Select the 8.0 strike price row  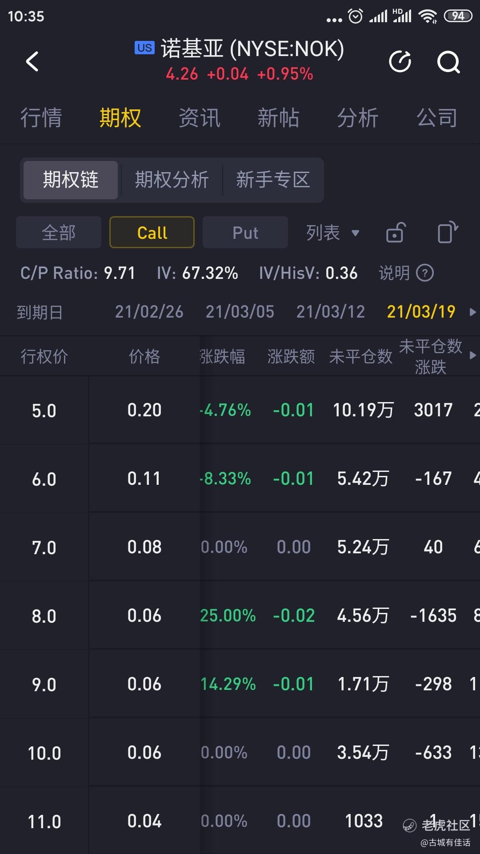coord(240,616)
